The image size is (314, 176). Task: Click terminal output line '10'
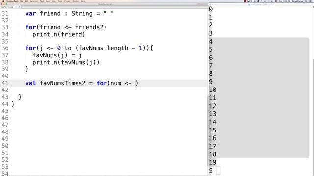click(x=213, y=90)
